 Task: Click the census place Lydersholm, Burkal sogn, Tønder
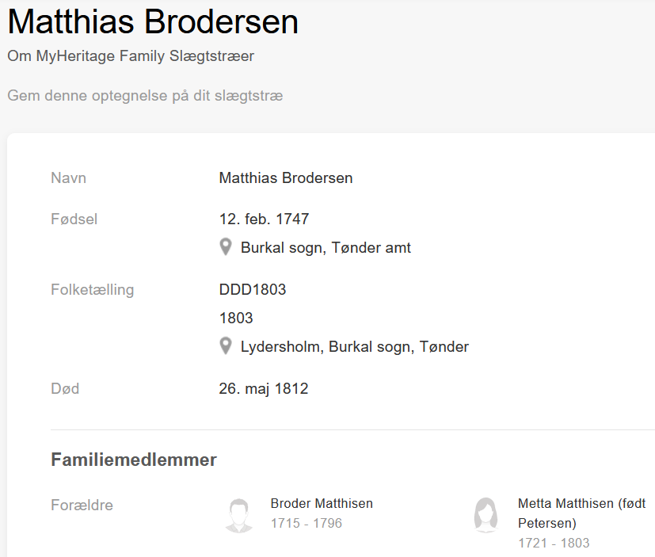tap(354, 347)
